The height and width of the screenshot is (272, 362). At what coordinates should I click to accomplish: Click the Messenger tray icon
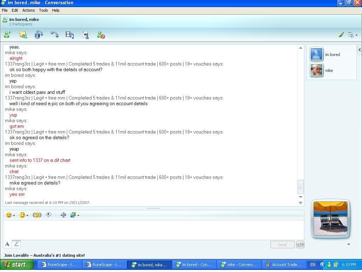329,265
